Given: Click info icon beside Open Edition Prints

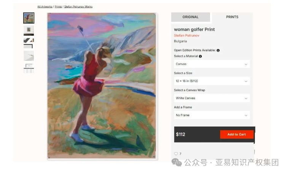Looking at the screenshot, I should click(x=218, y=50).
